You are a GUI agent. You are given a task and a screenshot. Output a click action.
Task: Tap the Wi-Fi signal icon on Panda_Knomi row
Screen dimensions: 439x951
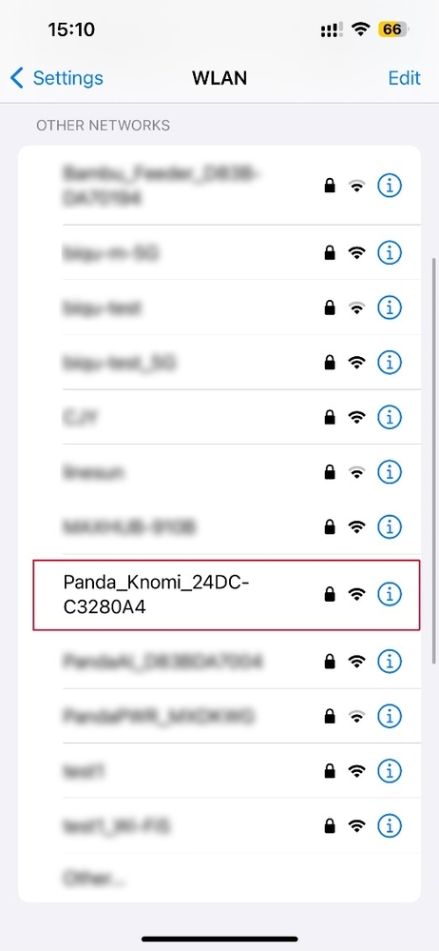357,595
